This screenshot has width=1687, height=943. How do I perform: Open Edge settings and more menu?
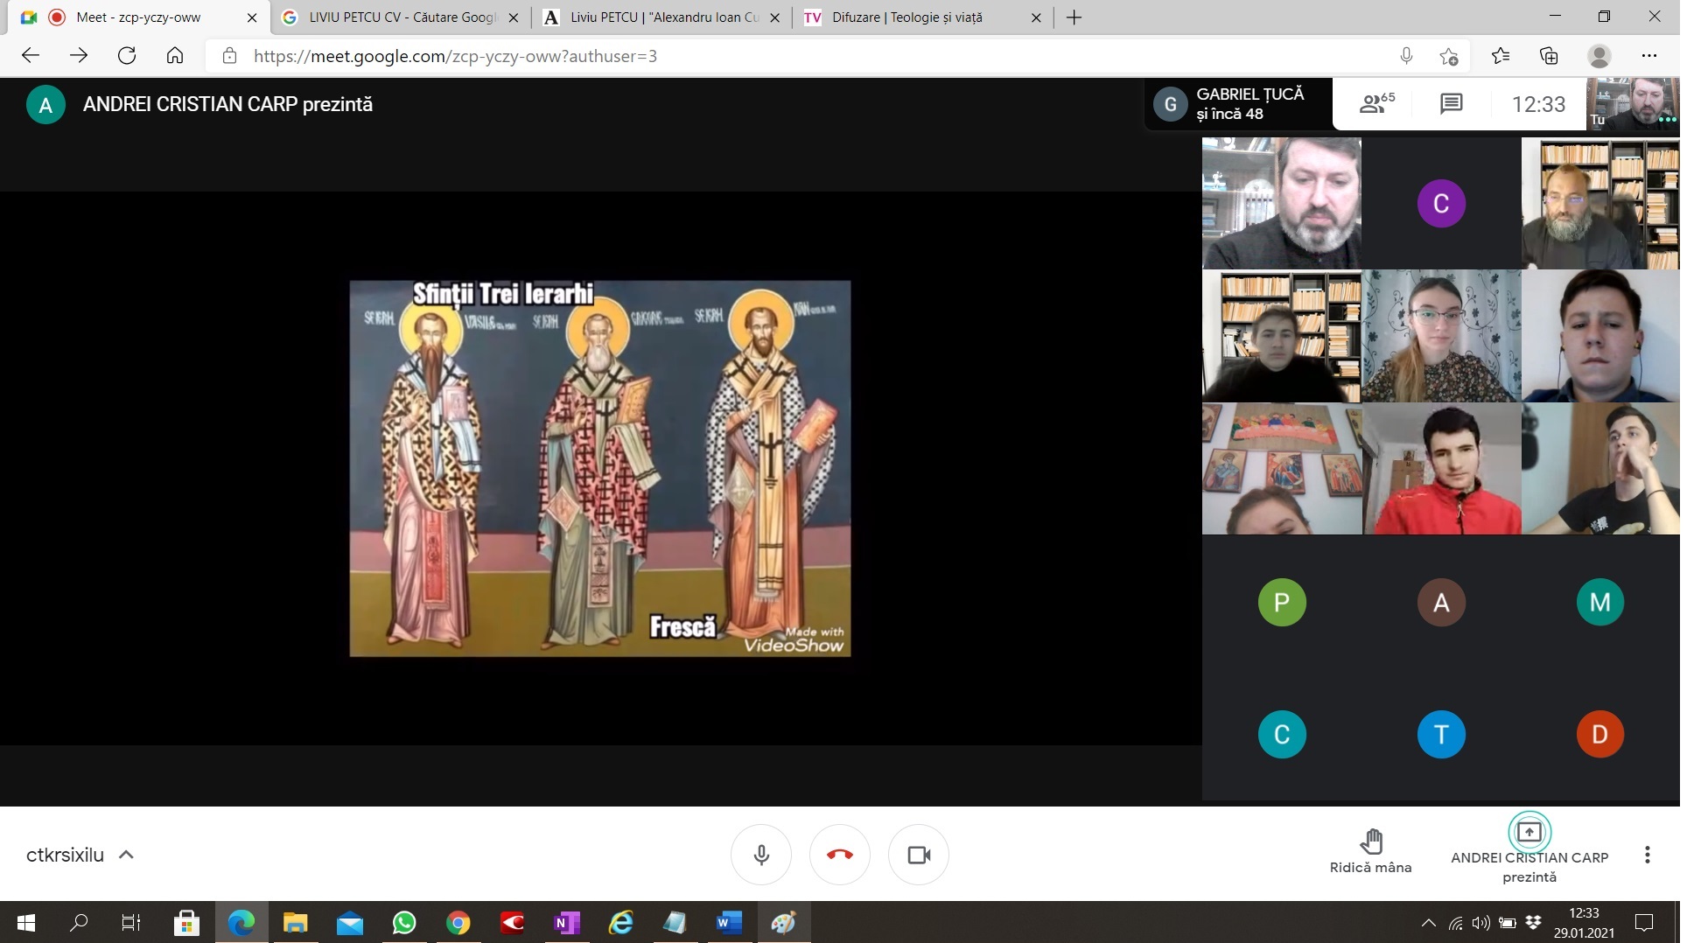click(1648, 56)
